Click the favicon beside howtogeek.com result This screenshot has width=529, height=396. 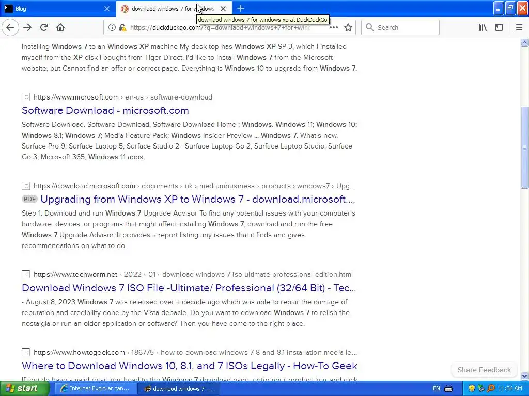[x=26, y=352]
